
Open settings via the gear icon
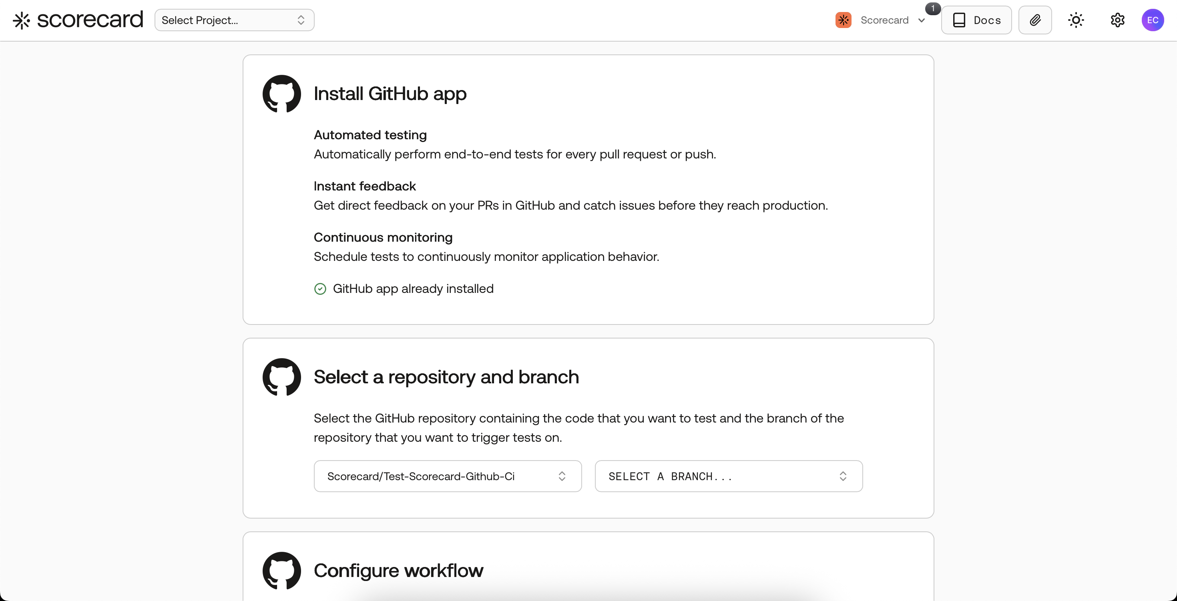(x=1118, y=20)
